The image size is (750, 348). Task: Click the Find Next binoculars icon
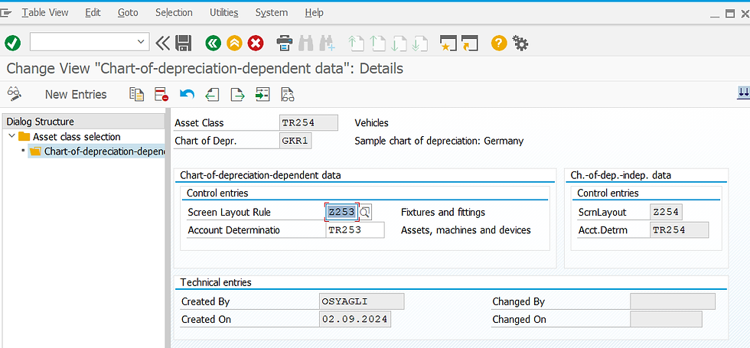tap(328, 44)
